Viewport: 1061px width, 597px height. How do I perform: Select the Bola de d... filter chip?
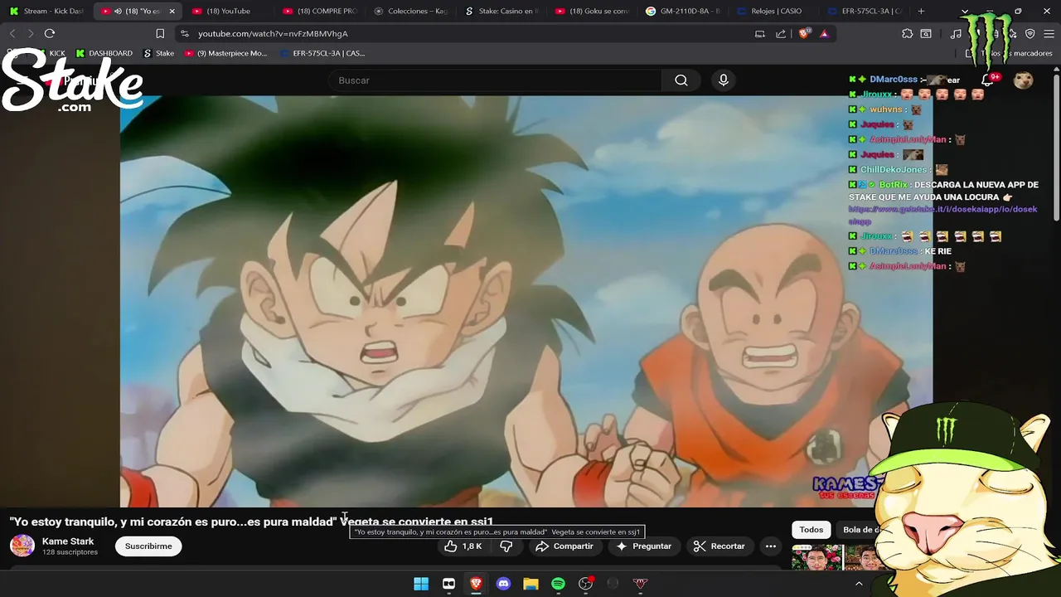click(x=860, y=530)
